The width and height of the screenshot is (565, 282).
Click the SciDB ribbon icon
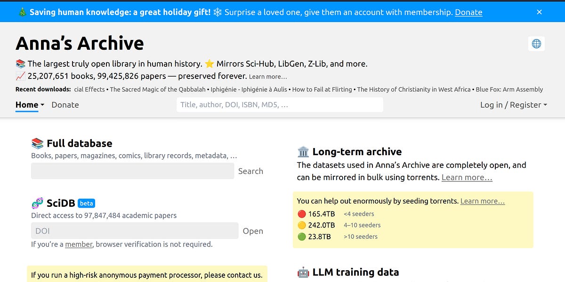(38, 203)
